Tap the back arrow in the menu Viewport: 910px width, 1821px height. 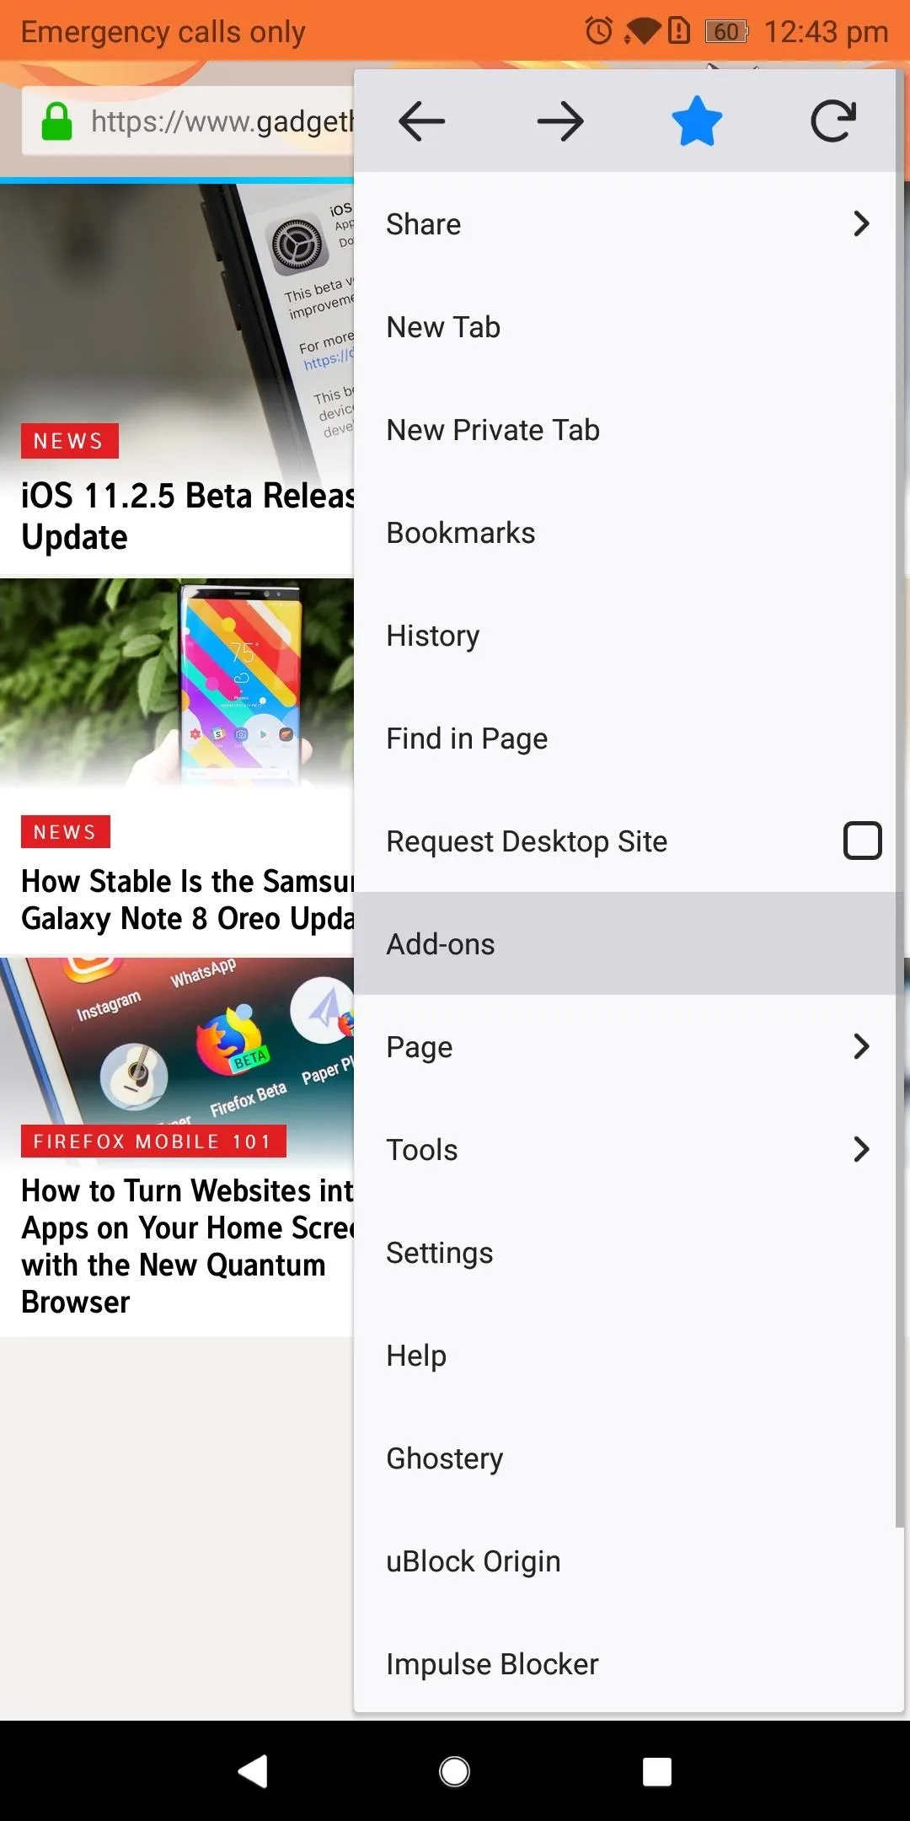tap(421, 121)
